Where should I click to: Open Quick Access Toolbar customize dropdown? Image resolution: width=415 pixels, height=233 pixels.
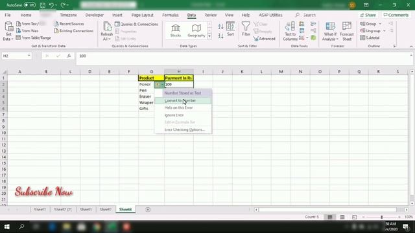[x=68, y=5]
